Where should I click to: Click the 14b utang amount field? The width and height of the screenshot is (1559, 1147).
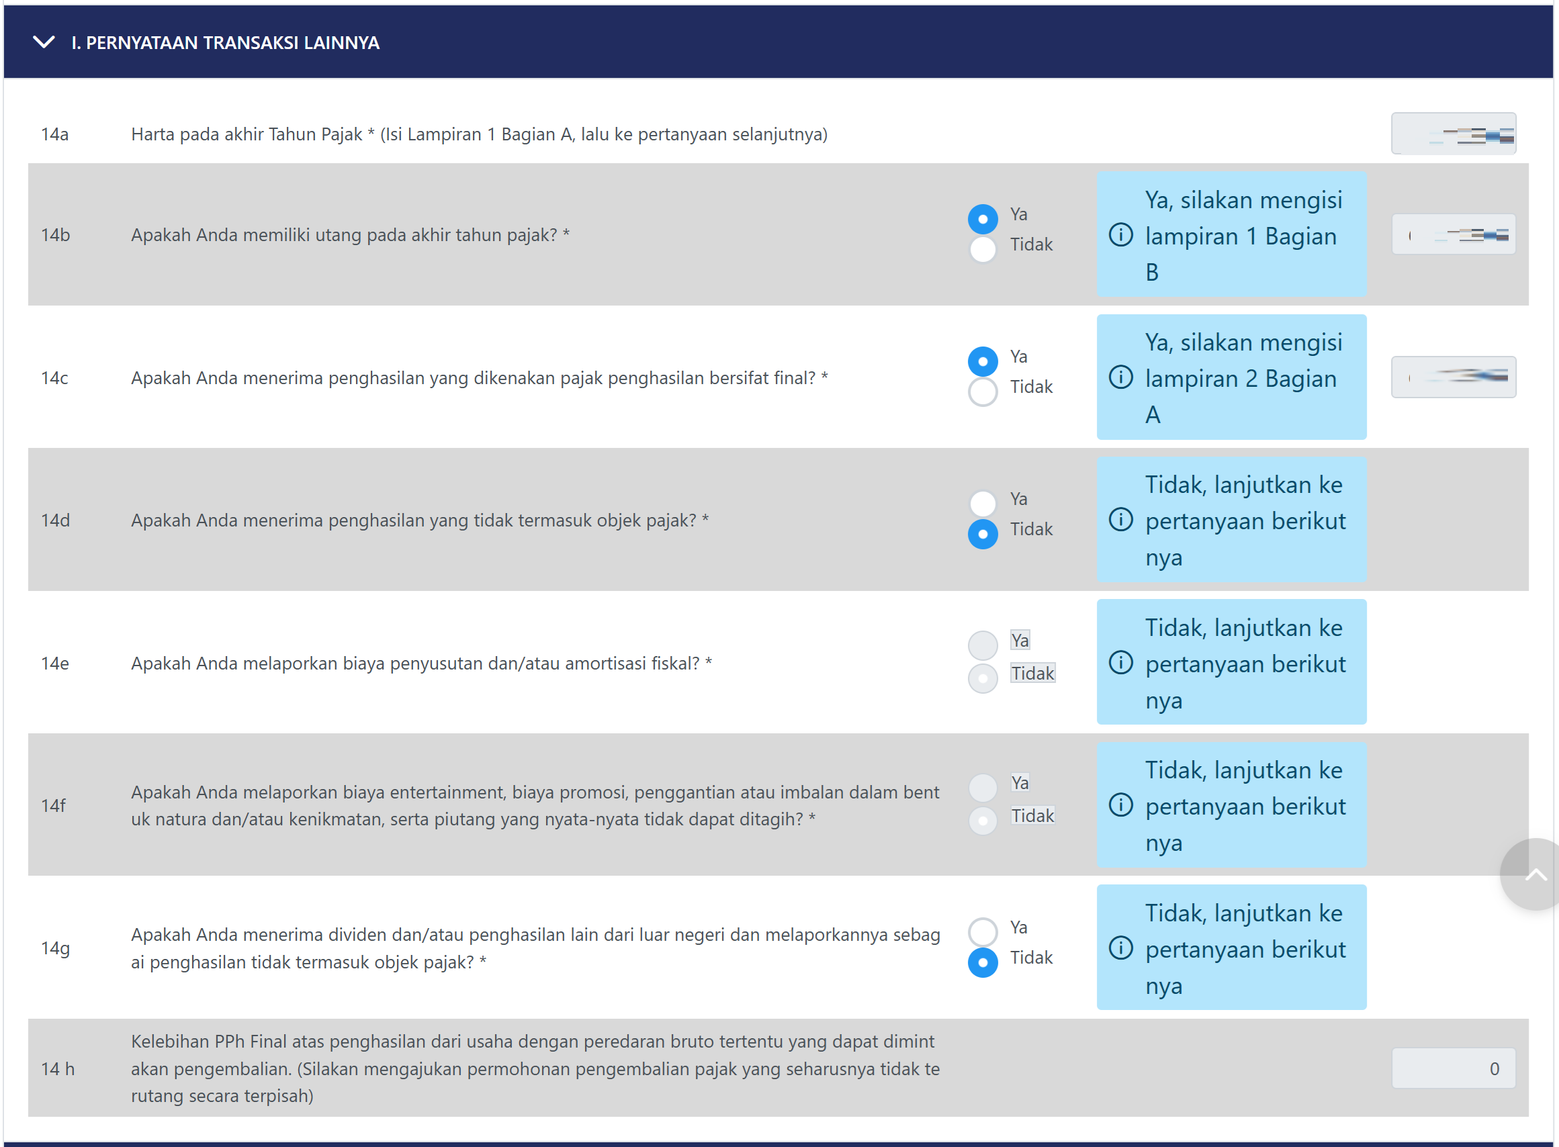click(x=1453, y=234)
